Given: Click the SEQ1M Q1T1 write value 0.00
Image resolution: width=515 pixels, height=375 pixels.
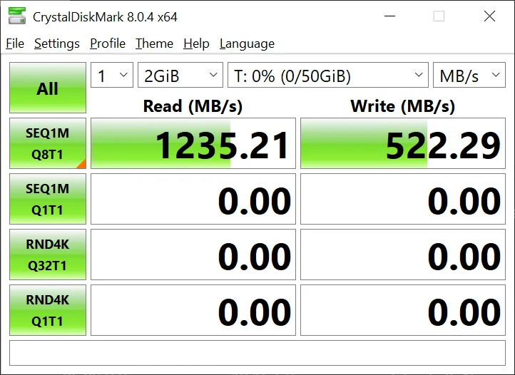Looking at the screenshot, I should (403, 199).
